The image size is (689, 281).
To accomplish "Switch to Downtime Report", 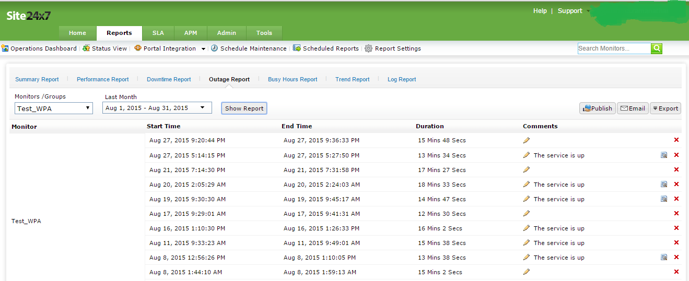I will (169, 79).
